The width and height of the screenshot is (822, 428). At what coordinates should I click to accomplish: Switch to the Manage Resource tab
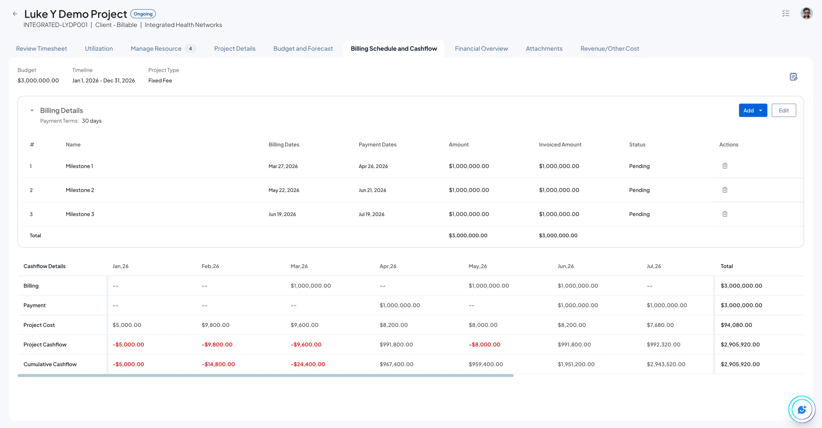point(156,48)
